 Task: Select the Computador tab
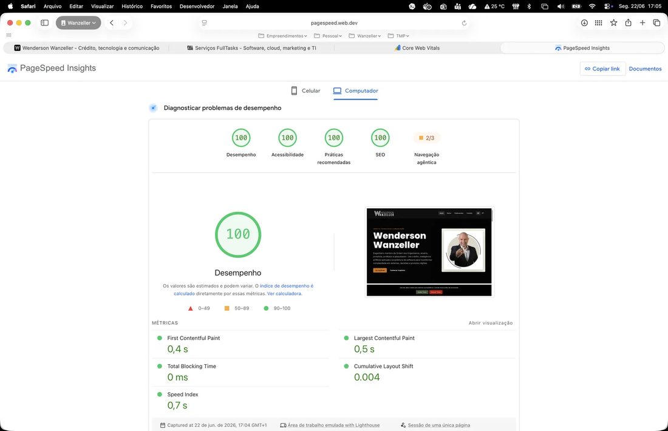point(355,90)
